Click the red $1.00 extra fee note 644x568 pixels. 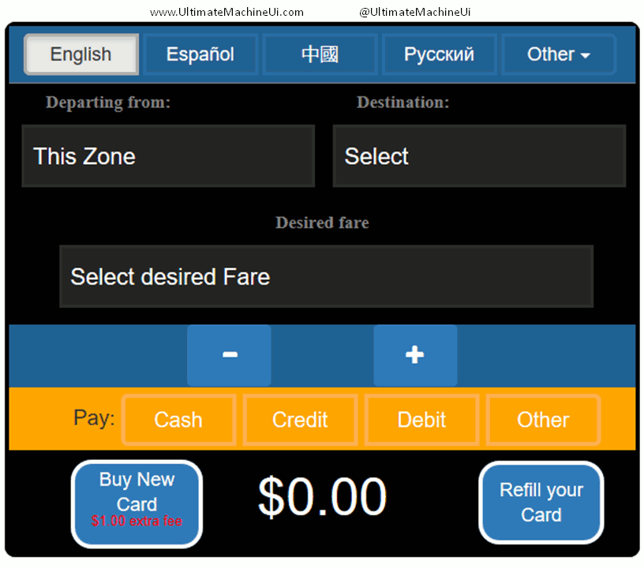coord(137,521)
